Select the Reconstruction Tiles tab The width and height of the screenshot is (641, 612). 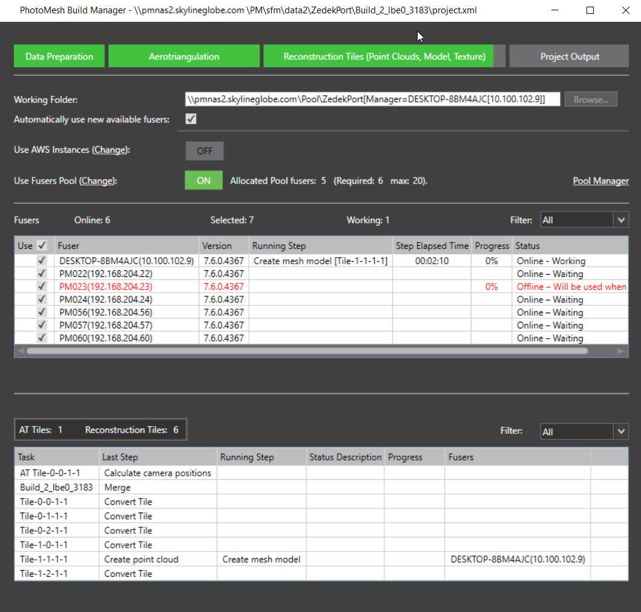380,56
